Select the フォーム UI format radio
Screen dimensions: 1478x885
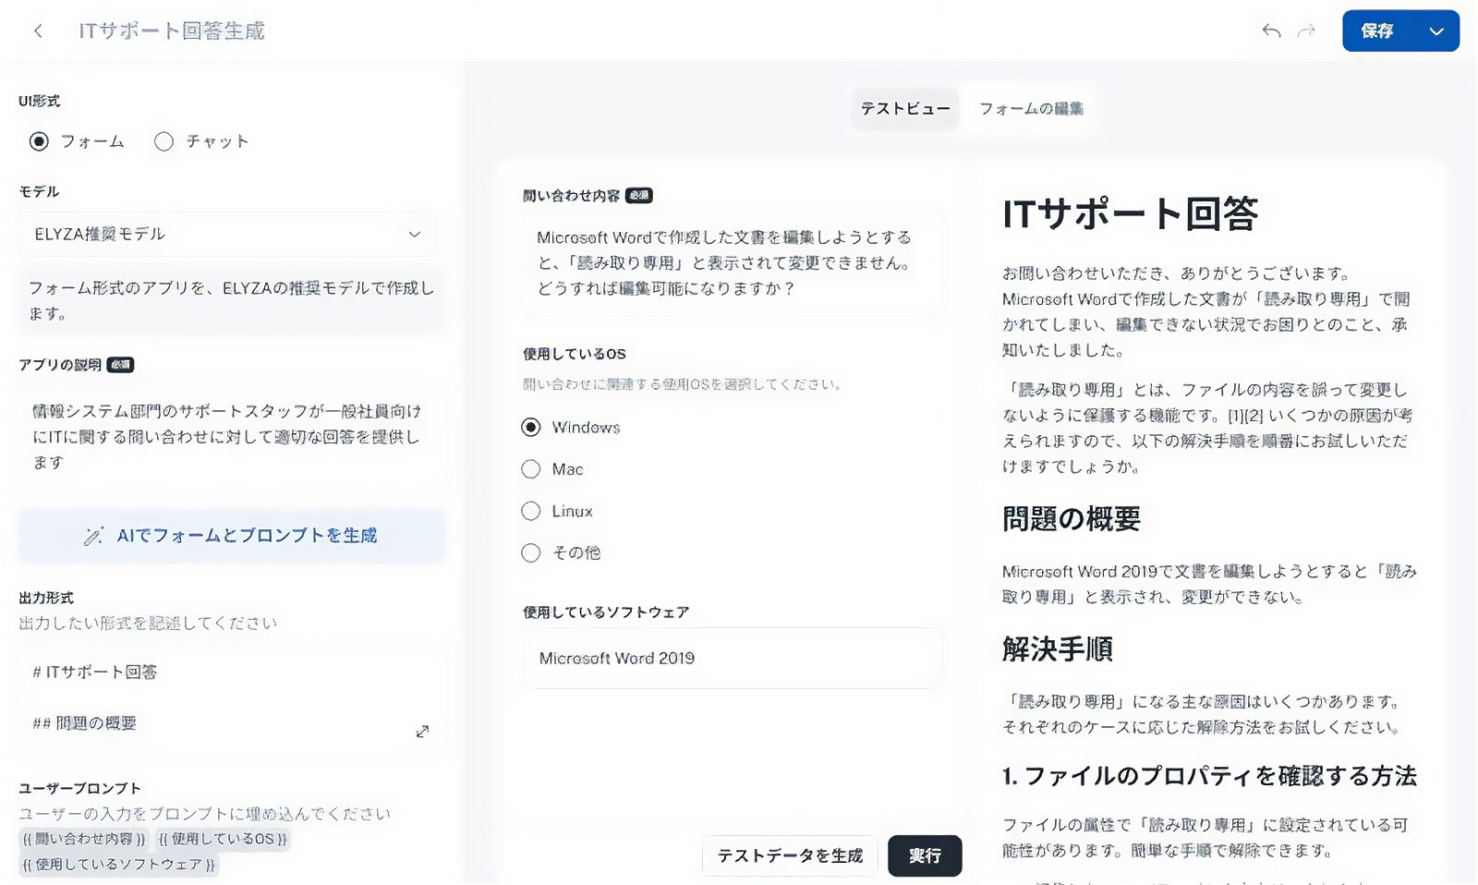point(39,141)
